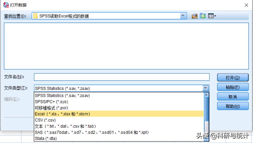Click the Open (打开) button

tap(233, 77)
